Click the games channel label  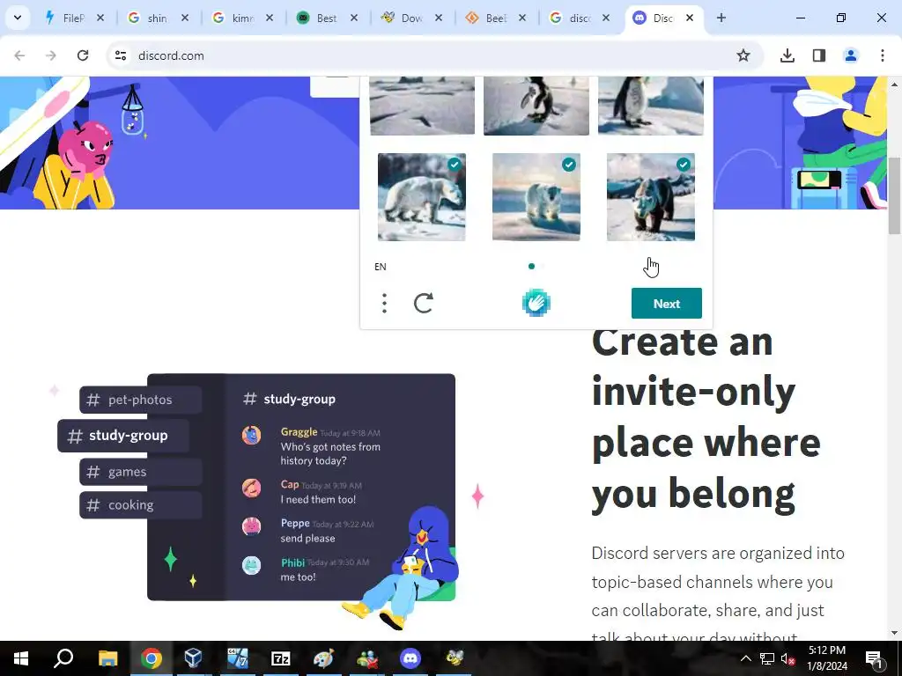point(140,472)
